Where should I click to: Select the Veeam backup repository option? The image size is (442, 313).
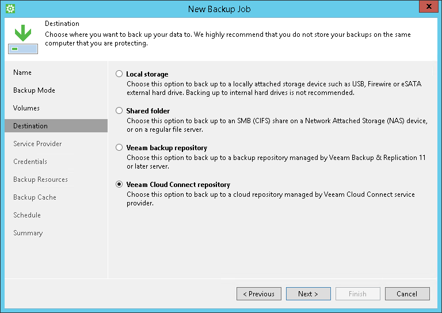click(119, 147)
